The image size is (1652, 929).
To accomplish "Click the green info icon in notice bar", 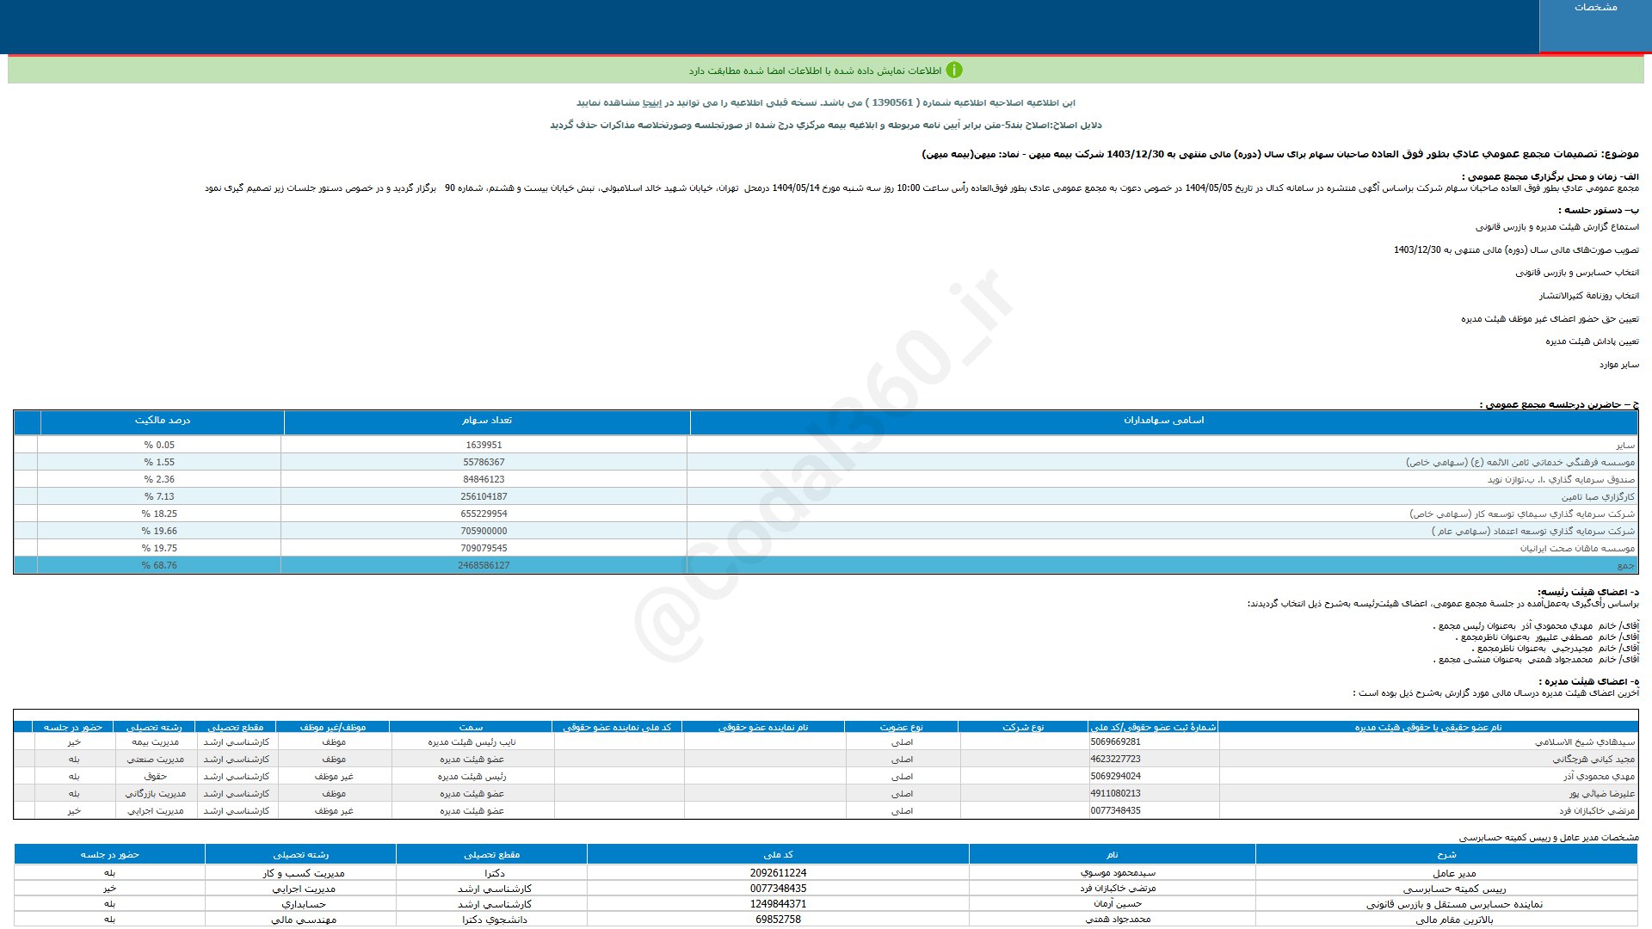I will tap(954, 71).
